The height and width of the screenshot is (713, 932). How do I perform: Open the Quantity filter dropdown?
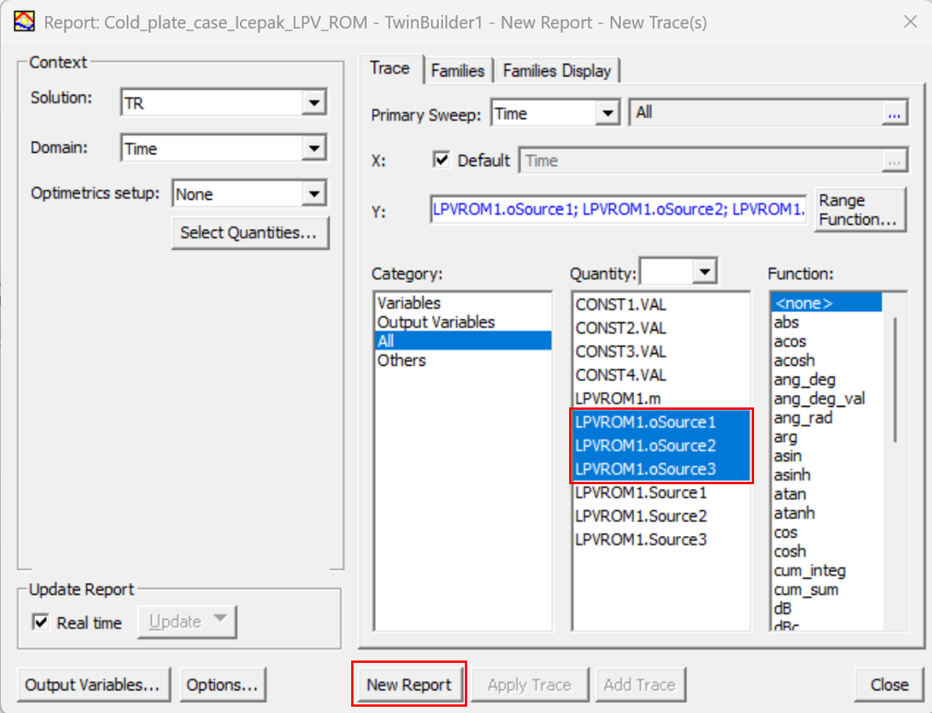(705, 272)
